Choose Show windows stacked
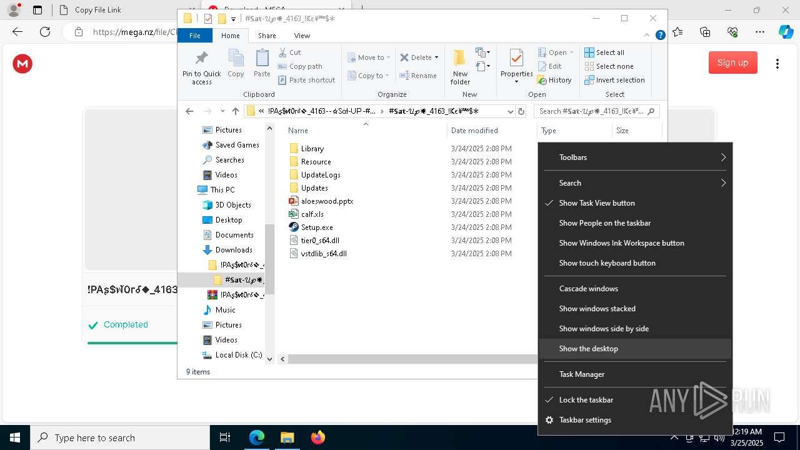Image resolution: width=800 pixels, height=450 pixels. click(635, 309)
